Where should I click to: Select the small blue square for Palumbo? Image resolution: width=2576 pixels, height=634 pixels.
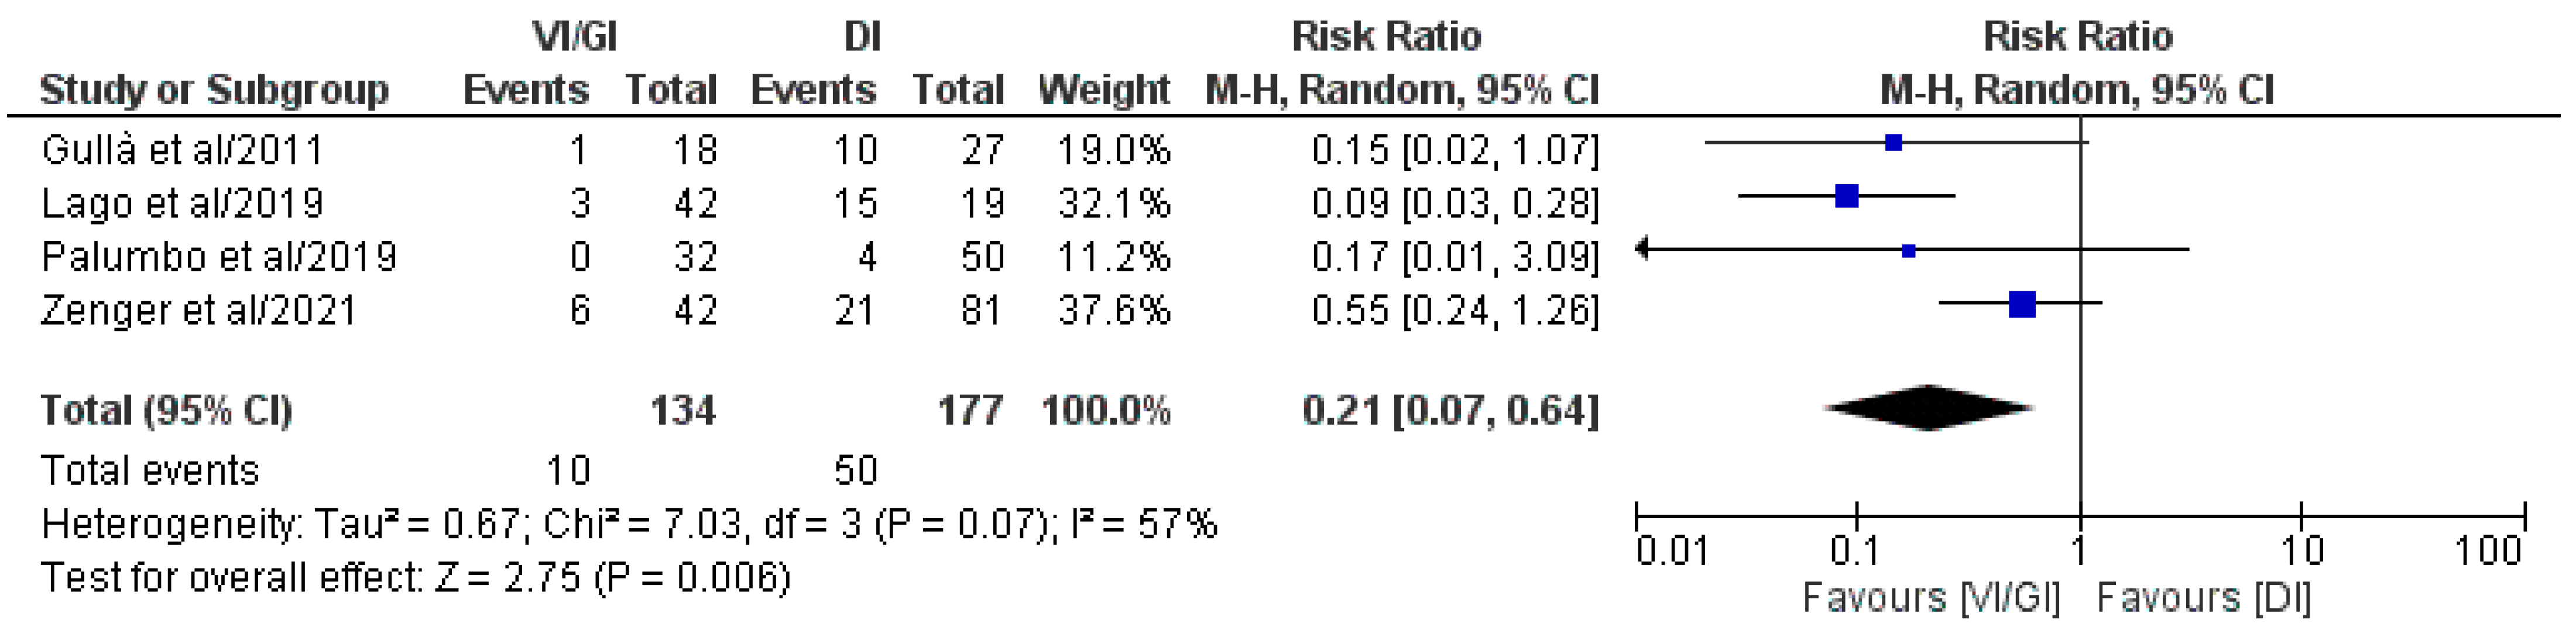(x=1908, y=250)
